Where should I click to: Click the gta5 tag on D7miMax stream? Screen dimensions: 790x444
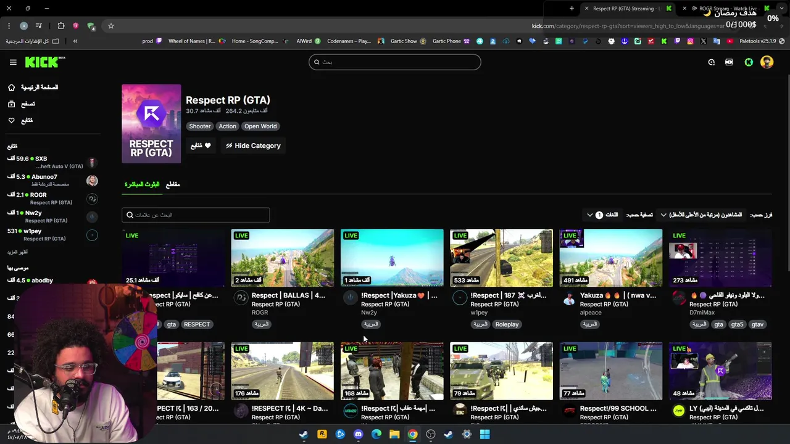737,324
